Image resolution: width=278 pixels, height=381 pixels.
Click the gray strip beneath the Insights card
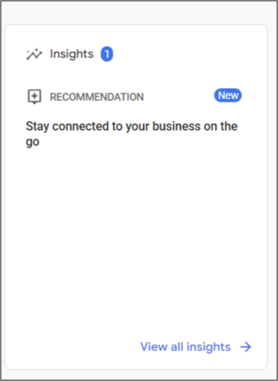[139, 374]
